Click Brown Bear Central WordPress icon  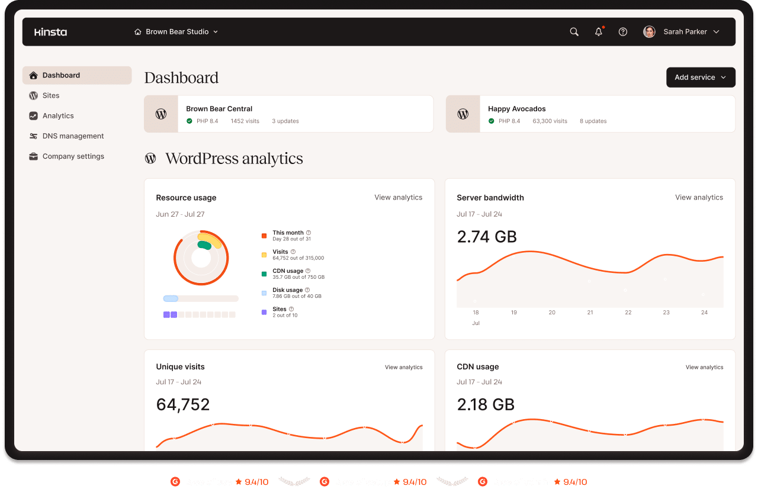pos(161,114)
